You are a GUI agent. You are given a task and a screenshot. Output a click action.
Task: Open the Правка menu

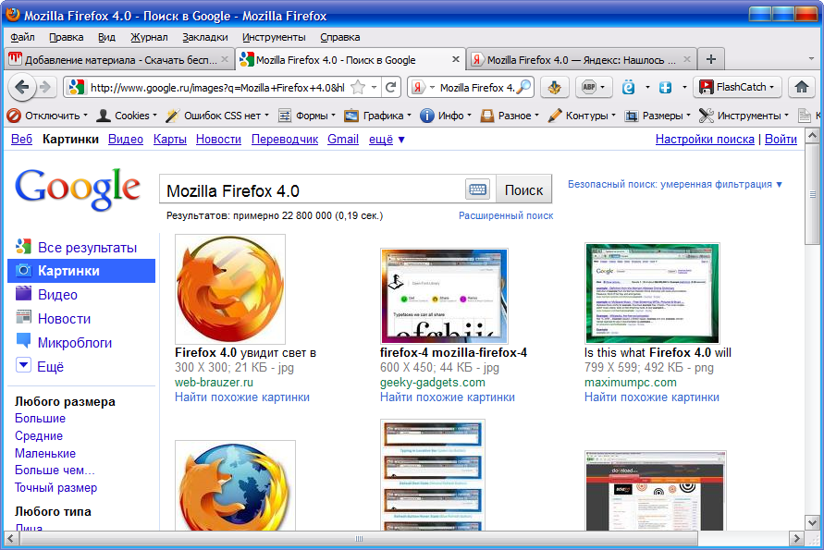click(67, 37)
